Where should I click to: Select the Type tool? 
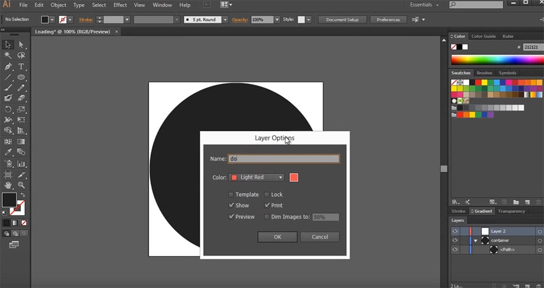pyautogui.click(x=21, y=66)
